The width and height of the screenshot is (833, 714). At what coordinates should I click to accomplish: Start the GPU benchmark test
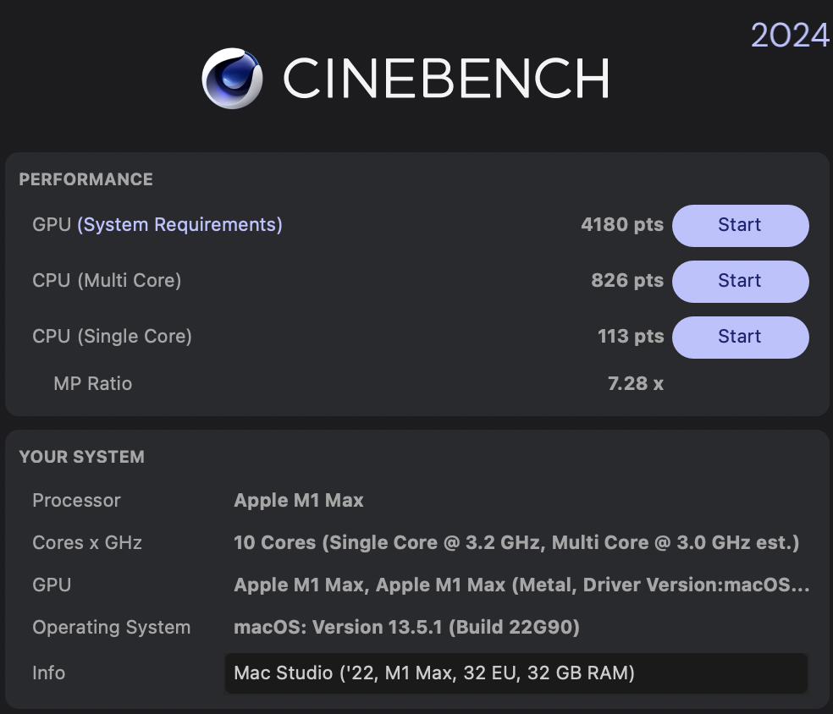point(740,225)
